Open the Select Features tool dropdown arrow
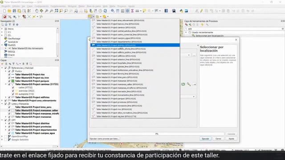Image resolution: width=285 pixels, height=160 pixels. (94, 16)
